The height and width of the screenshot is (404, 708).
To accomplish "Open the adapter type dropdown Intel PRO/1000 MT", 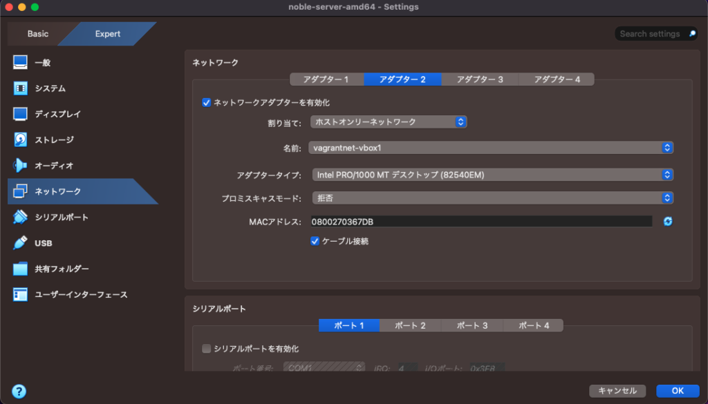I will tap(492, 175).
